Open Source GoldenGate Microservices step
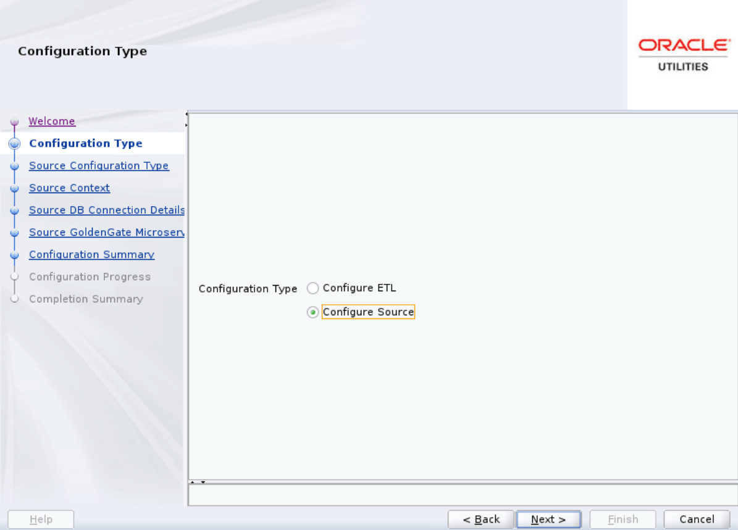The height and width of the screenshot is (530, 738). click(x=107, y=232)
